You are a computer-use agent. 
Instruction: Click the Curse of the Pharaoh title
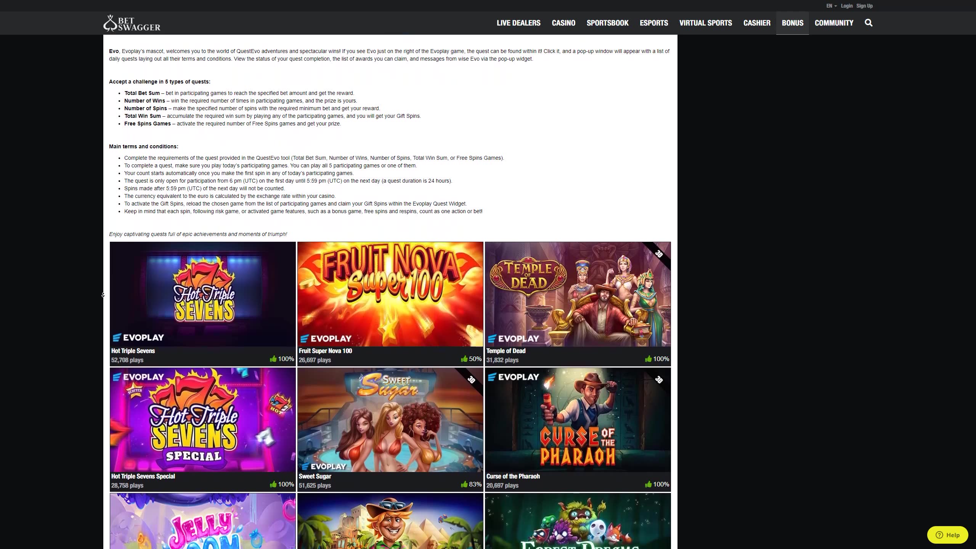click(513, 476)
